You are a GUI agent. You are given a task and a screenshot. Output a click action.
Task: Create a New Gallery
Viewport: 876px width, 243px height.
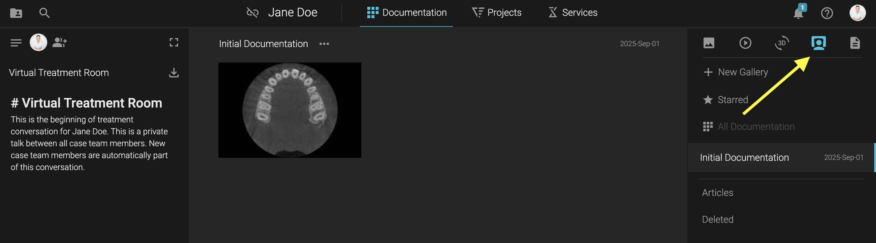(736, 72)
